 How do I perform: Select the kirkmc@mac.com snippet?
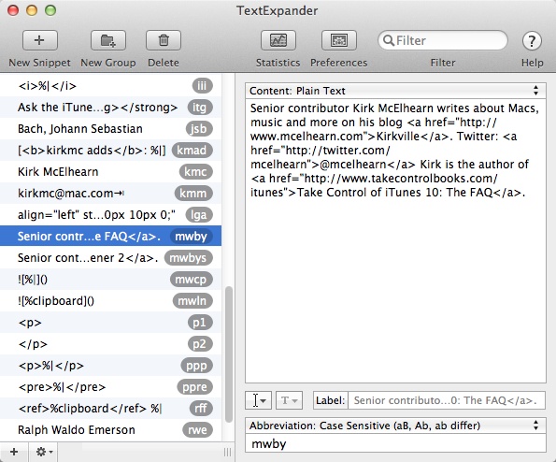pos(110,194)
